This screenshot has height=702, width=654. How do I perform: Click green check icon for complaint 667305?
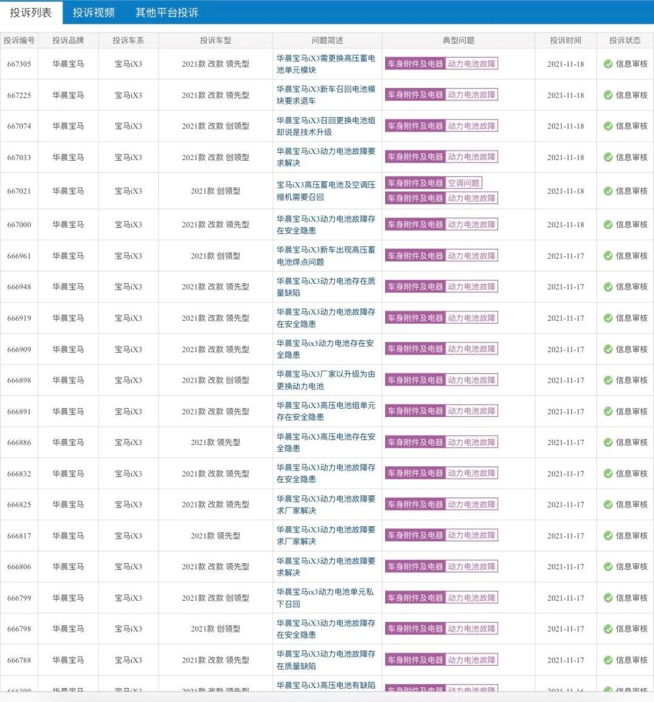[608, 64]
